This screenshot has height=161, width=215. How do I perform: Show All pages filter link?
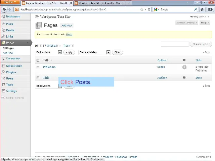pyautogui.click(x=37, y=46)
